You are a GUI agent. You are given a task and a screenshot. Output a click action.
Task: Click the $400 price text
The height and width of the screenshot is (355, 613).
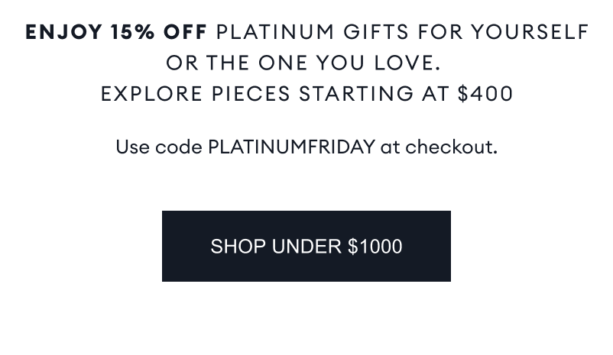point(485,94)
